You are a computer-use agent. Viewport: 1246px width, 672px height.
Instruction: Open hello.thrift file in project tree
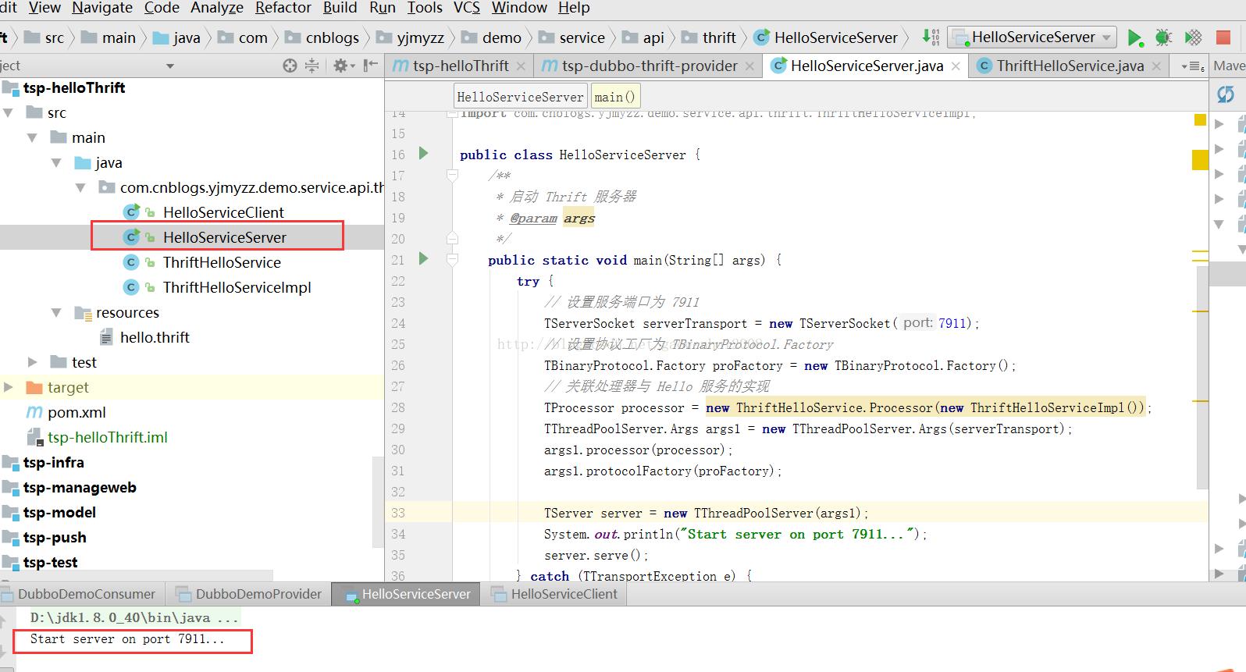pos(155,337)
